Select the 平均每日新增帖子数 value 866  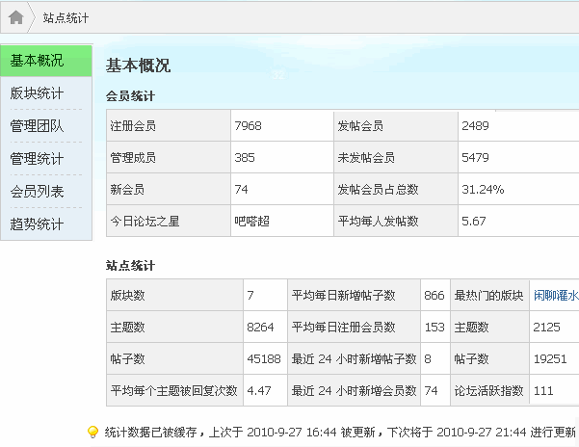[x=434, y=296]
